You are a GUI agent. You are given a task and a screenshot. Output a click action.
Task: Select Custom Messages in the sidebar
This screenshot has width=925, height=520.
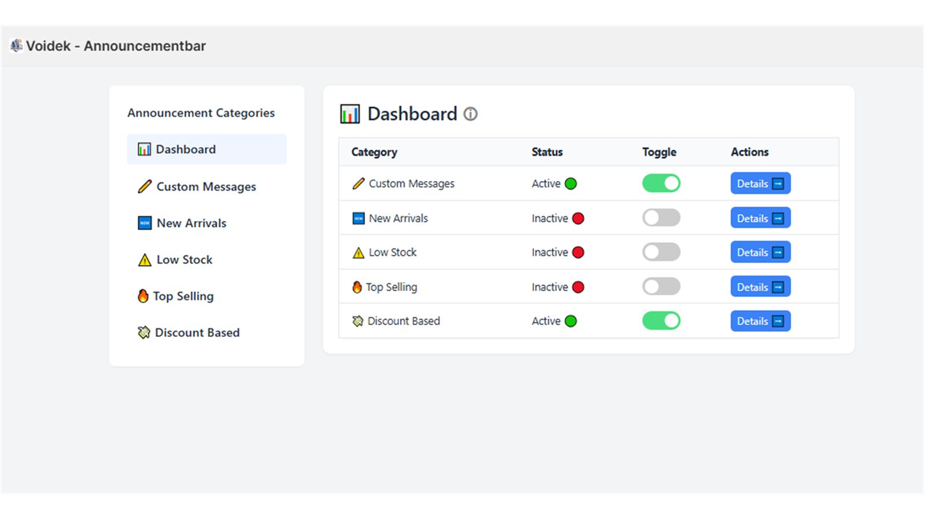205,187
